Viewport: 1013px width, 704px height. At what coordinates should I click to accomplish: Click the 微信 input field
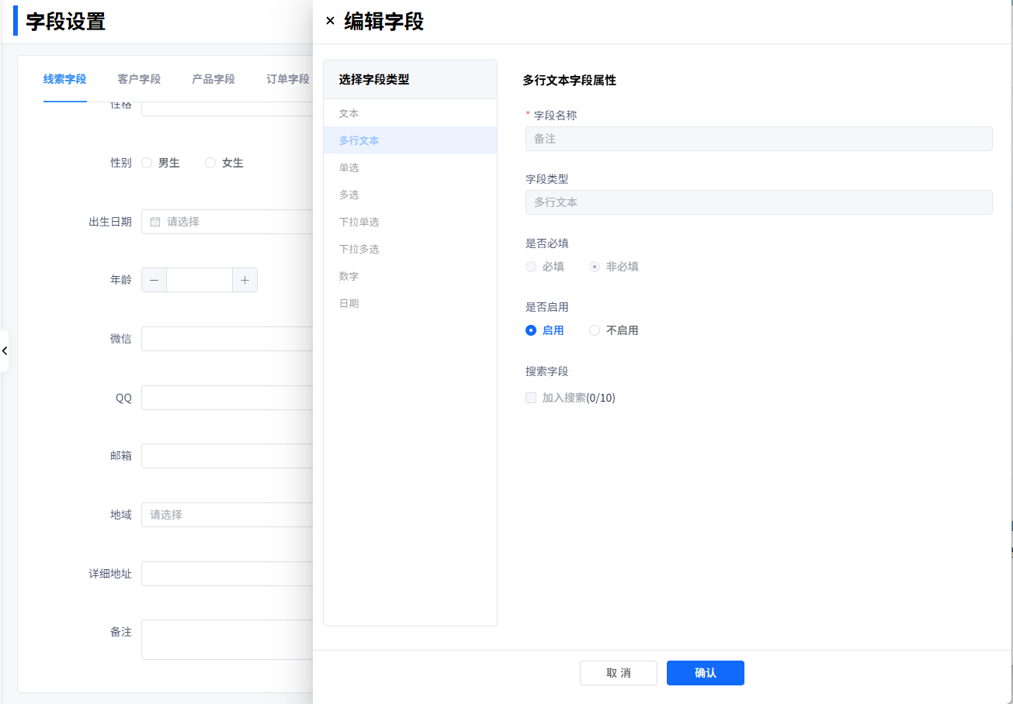227,339
